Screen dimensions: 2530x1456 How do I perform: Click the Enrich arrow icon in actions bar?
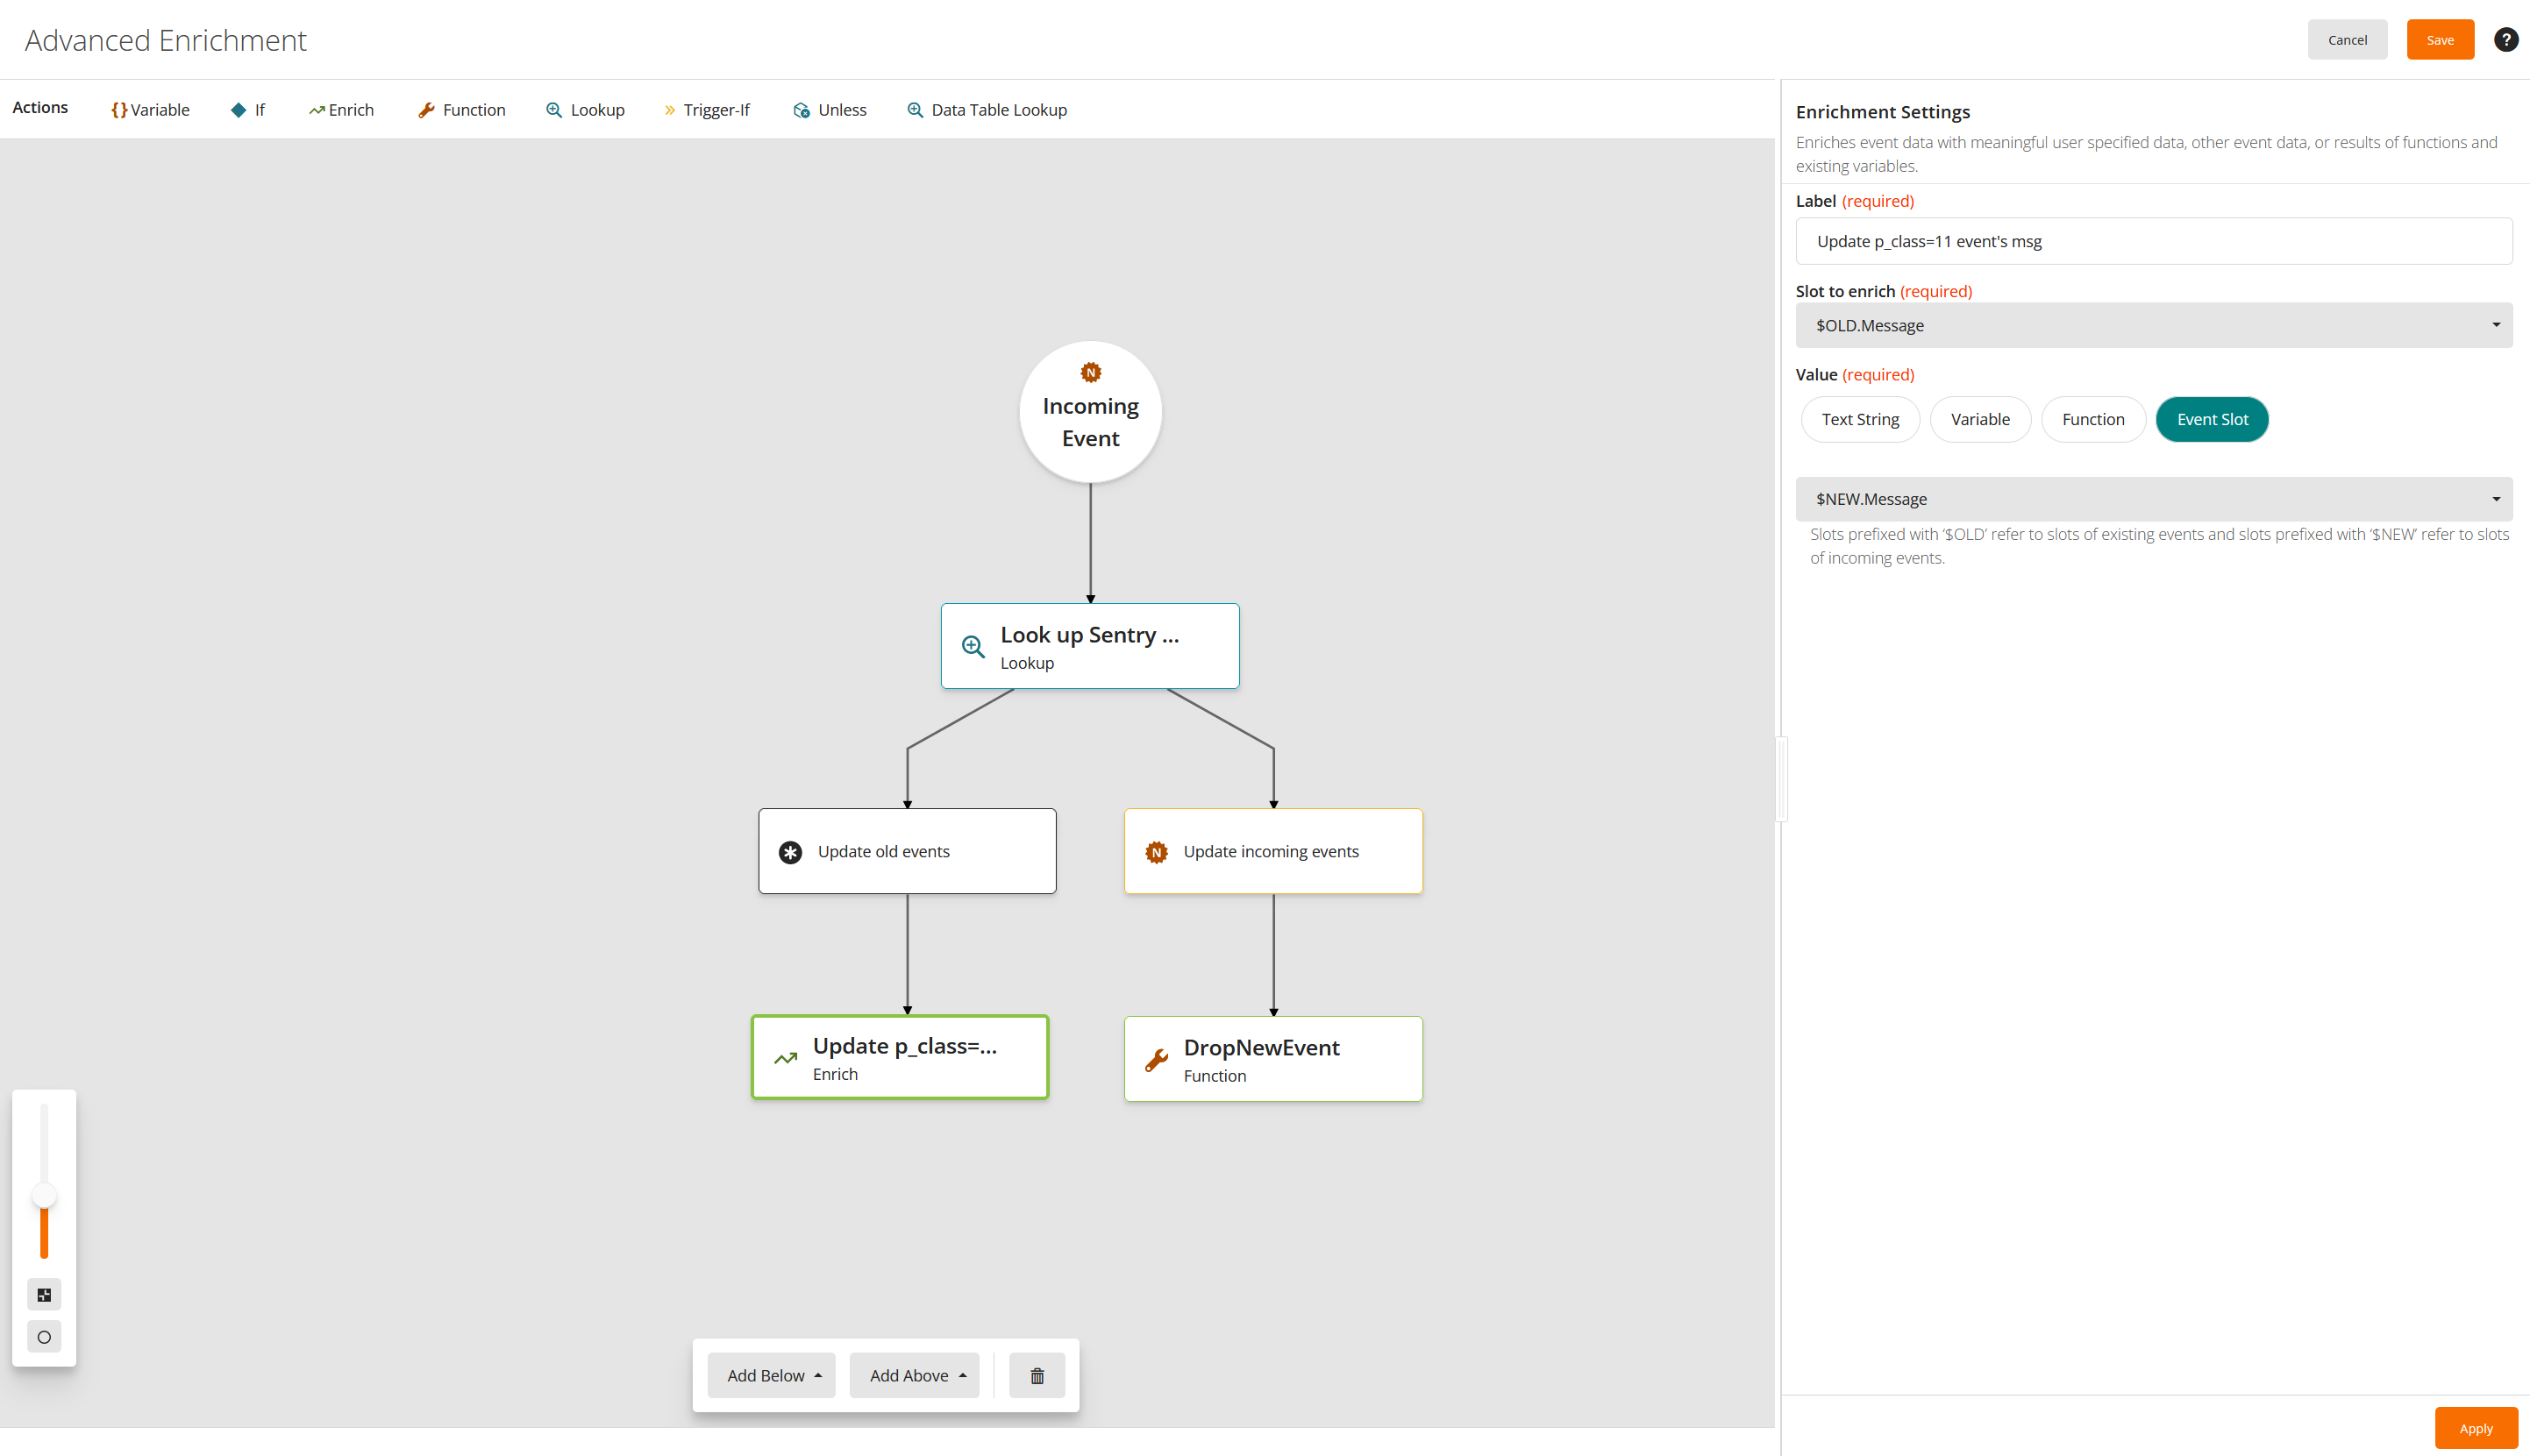coord(316,110)
